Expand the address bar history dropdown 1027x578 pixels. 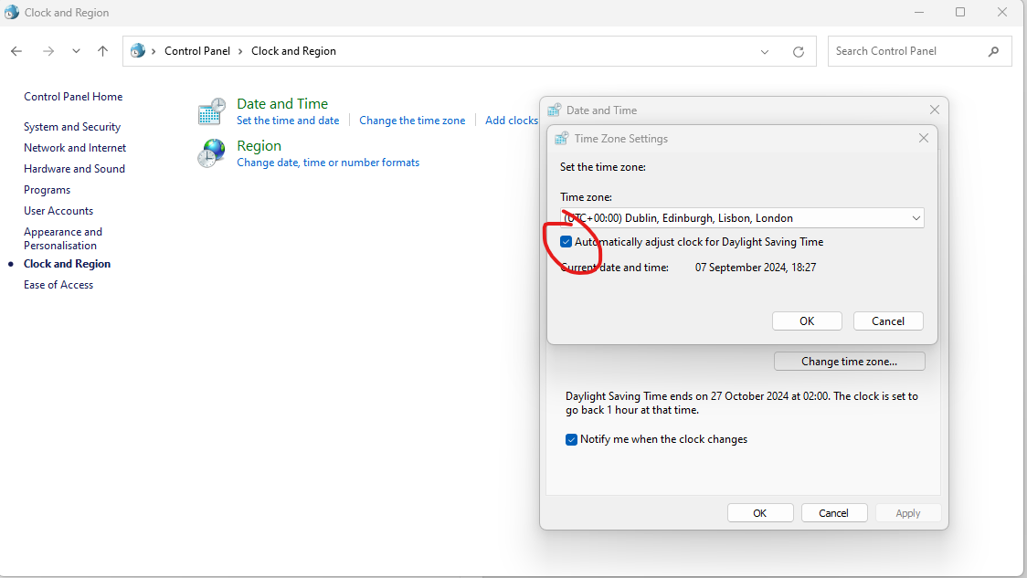click(765, 51)
